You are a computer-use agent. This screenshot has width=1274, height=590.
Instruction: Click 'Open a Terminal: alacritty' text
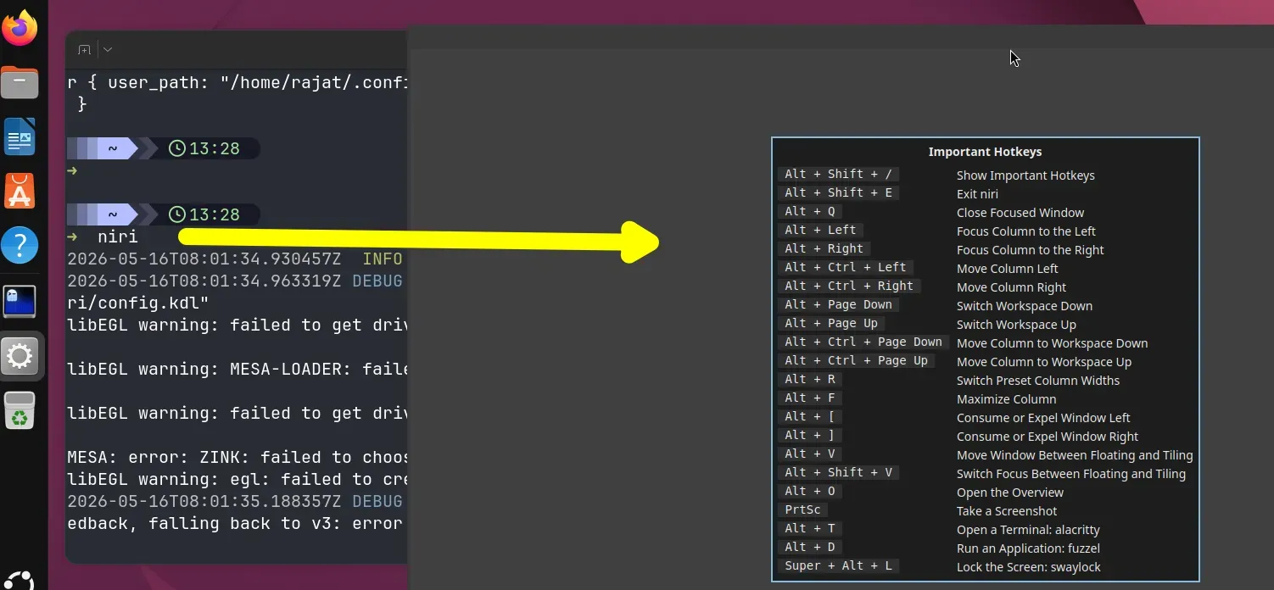pyautogui.click(x=1028, y=530)
